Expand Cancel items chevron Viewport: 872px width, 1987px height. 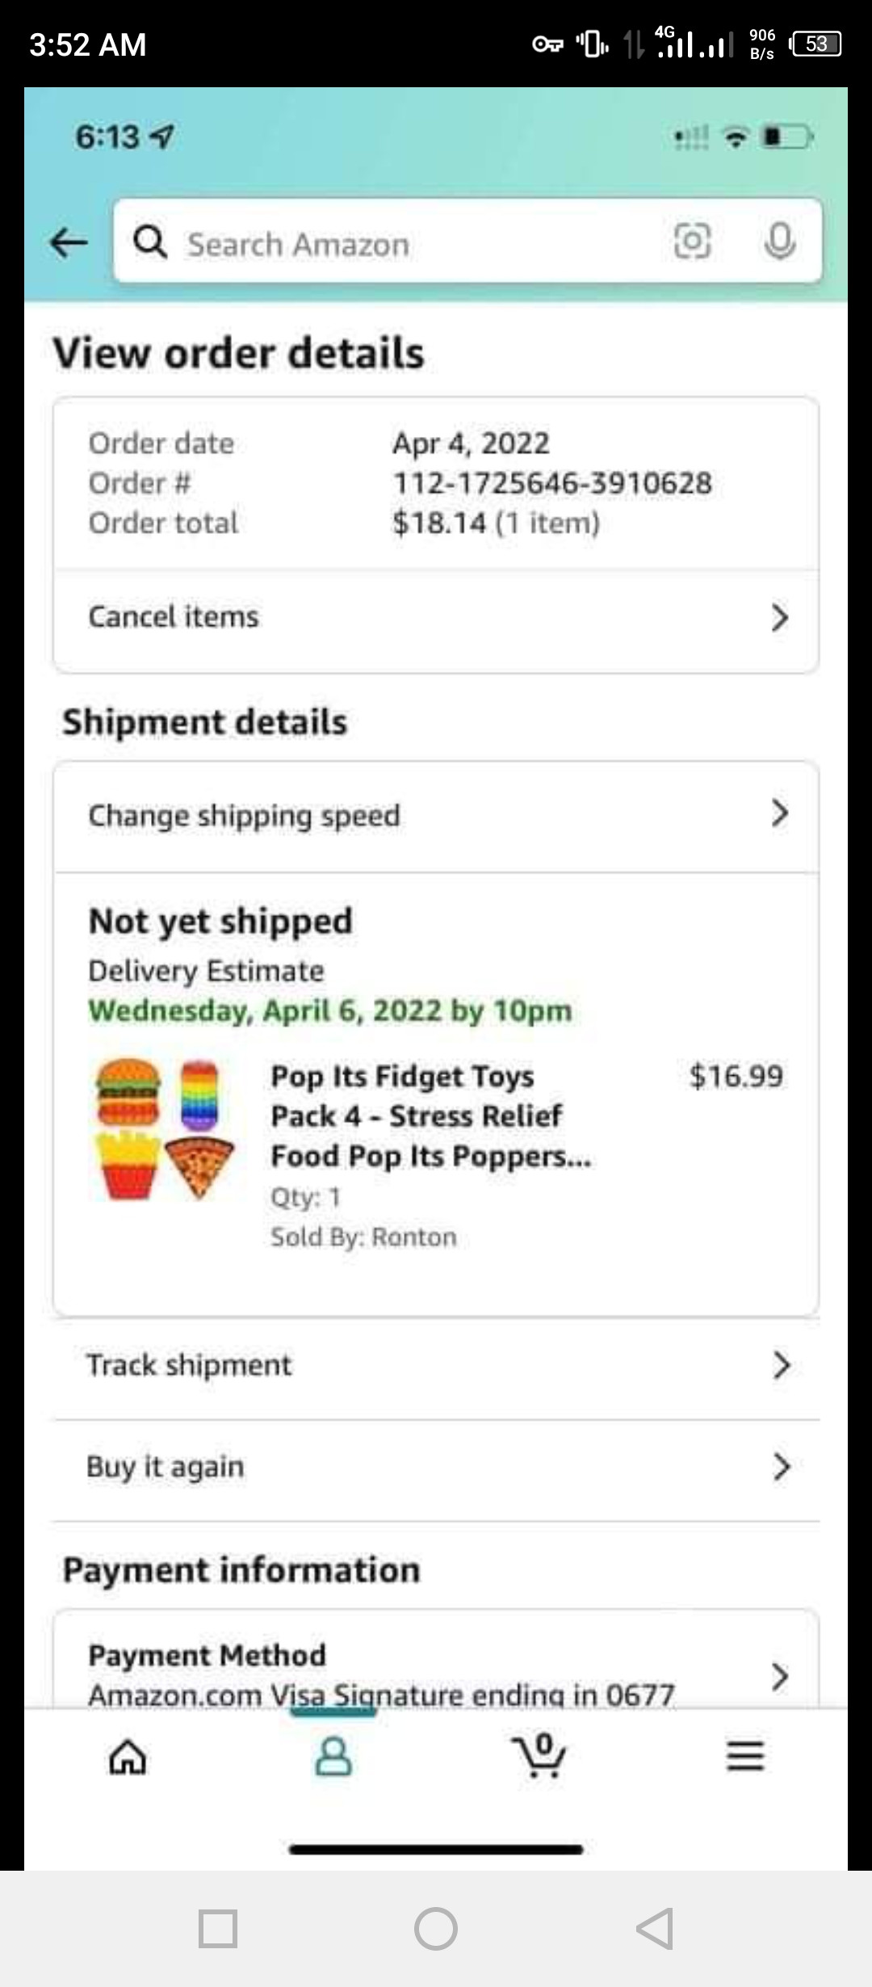pyautogui.click(x=779, y=617)
